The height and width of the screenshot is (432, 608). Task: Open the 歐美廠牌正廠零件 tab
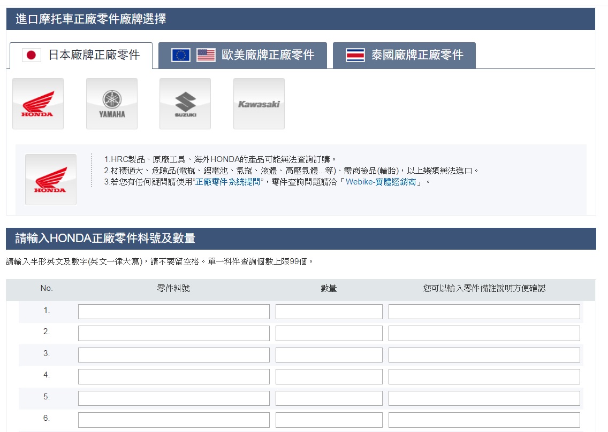click(242, 55)
